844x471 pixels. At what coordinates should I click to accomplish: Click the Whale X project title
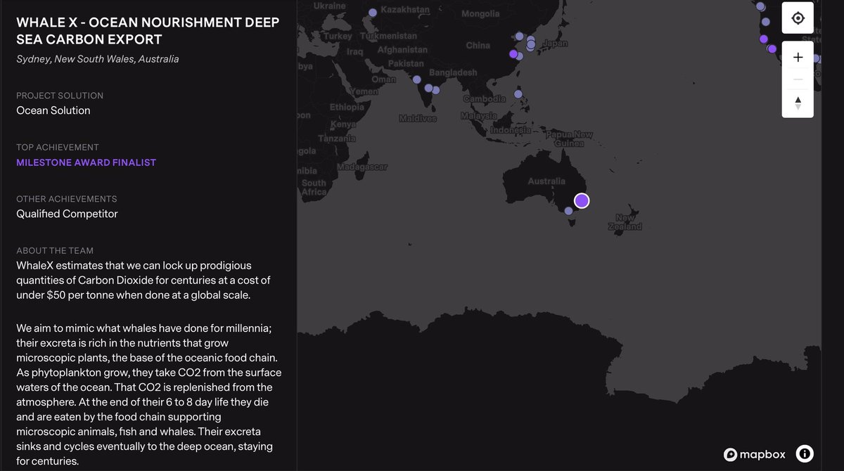pos(148,31)
